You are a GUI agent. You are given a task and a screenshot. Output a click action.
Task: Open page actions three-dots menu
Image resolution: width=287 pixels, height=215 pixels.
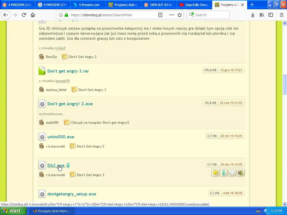tap(172, 15)
